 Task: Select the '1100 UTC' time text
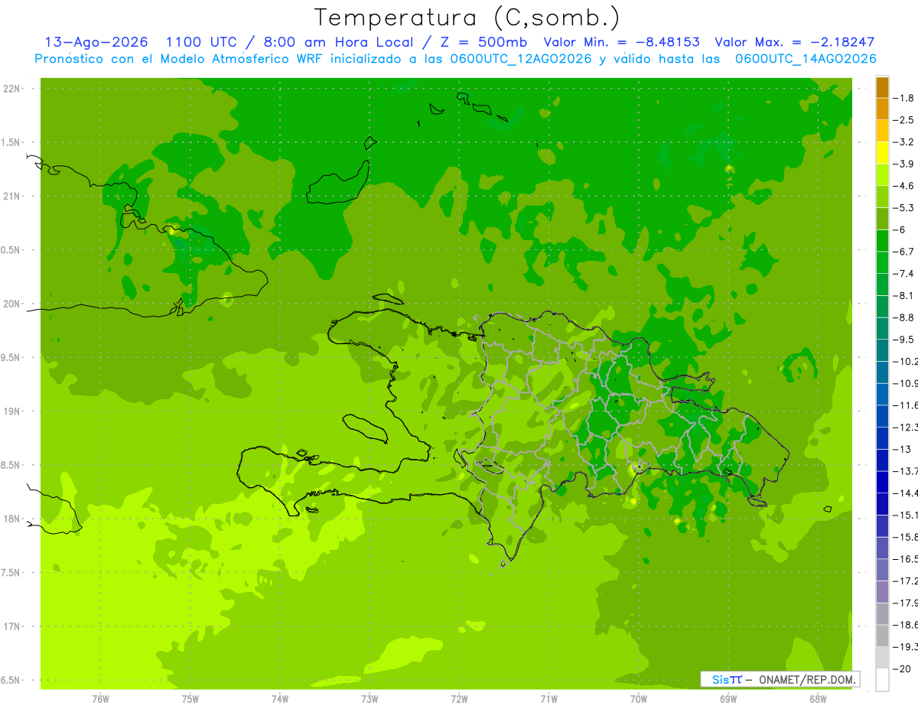coord(200,42)
